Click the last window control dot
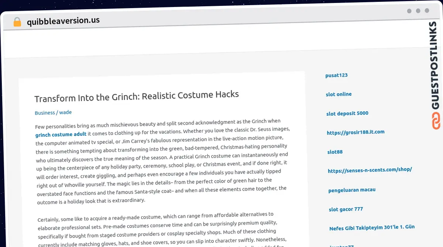Screen dimensions: 443x247 (x=427, y=11)
